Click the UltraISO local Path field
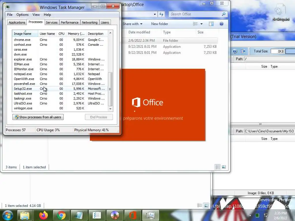 click(269, 131)
